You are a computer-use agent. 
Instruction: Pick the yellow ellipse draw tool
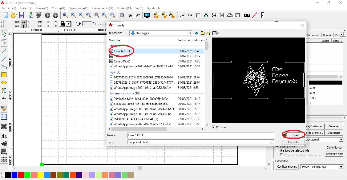(4, 83)
